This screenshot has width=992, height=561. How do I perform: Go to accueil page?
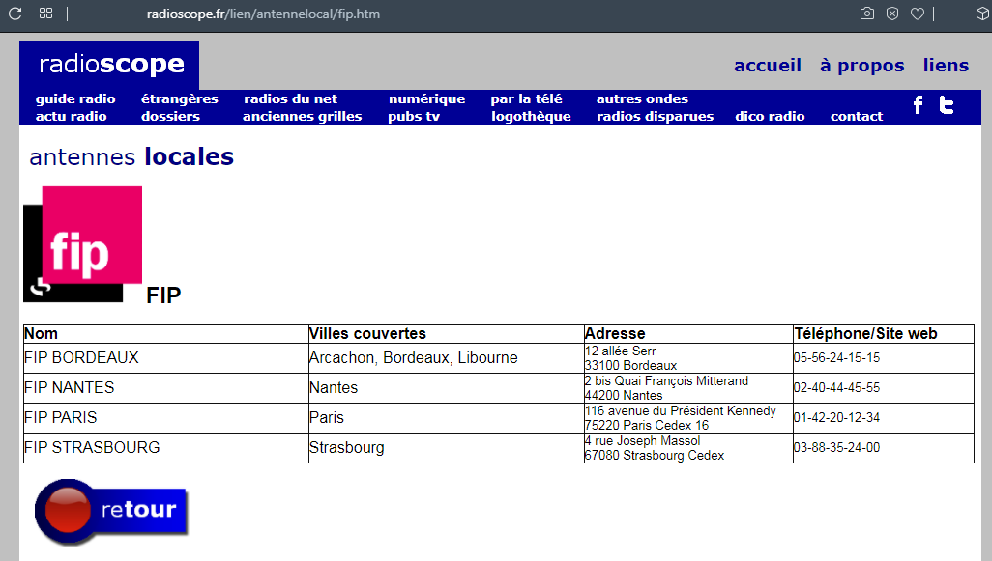point(768,65)
